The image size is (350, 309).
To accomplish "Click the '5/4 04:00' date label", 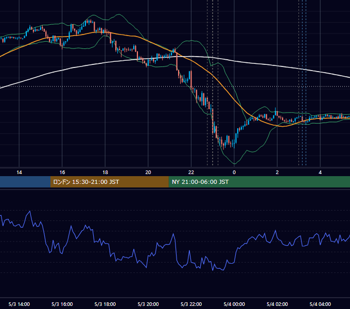I will point(320,304).
